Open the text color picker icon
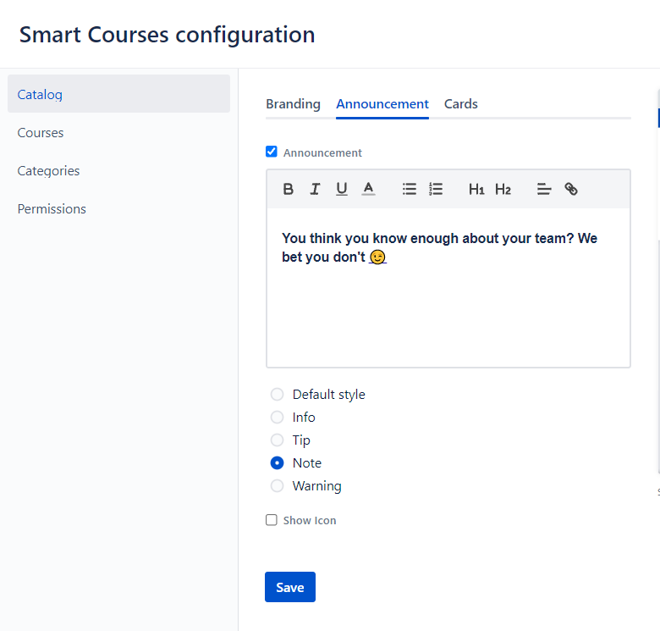 pos(368,189)
